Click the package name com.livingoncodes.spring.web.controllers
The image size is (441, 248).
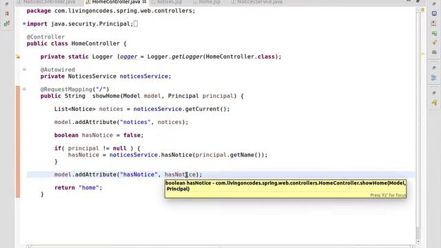pyautogui.click(x=123, y=11)
